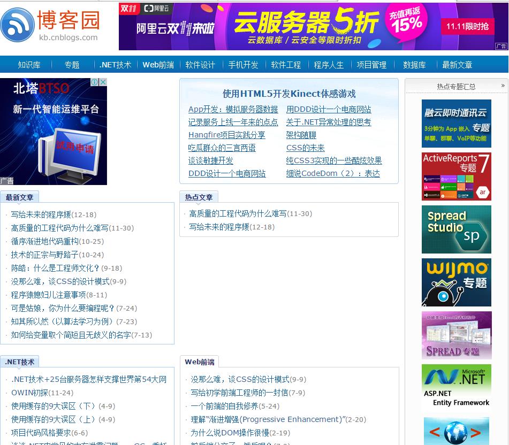This screenshot has height=445, width=509.
Task: Open article 可是姑娘，你为什么要编程呢？
Action: coord(63,308)
